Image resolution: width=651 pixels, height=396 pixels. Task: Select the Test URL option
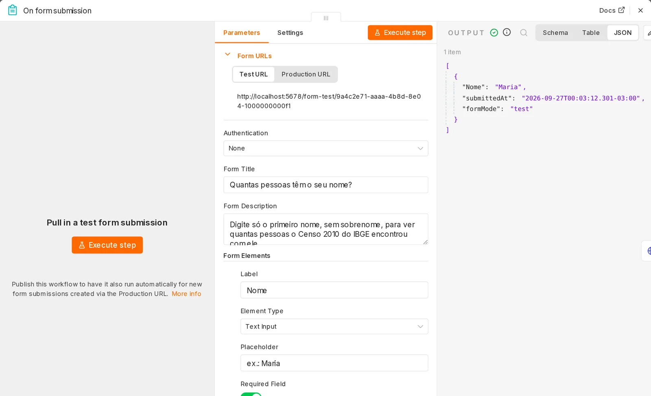(x=253, y=74)
